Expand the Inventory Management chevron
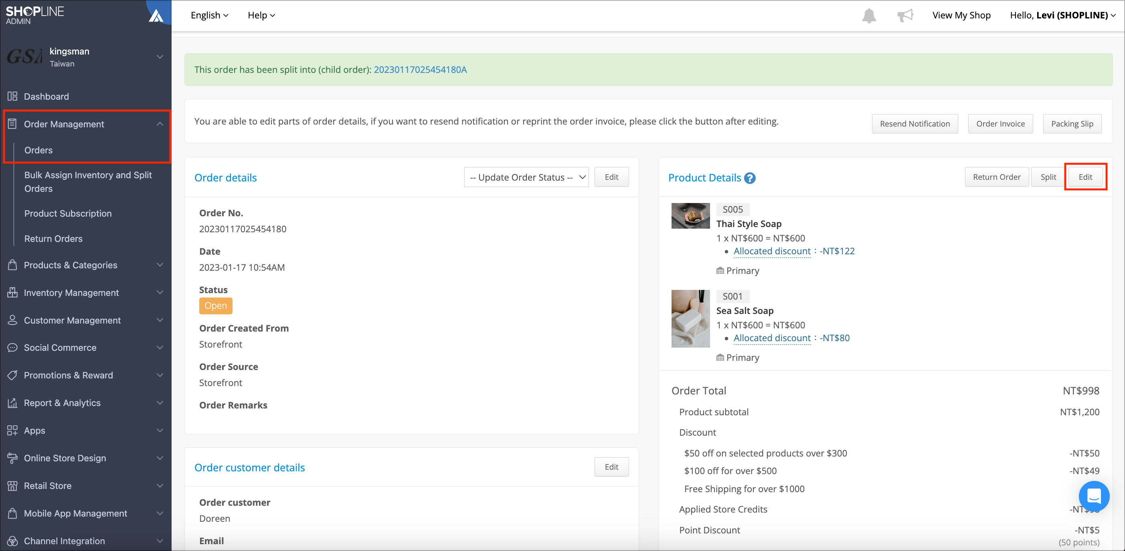 (x=160, y=292)
